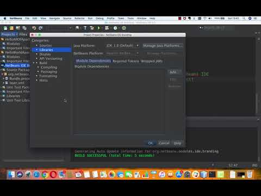This screenshot has height=196, width=261.
Task: Expand the Bundle.properties tree node
Action: [x=4, y=78]
